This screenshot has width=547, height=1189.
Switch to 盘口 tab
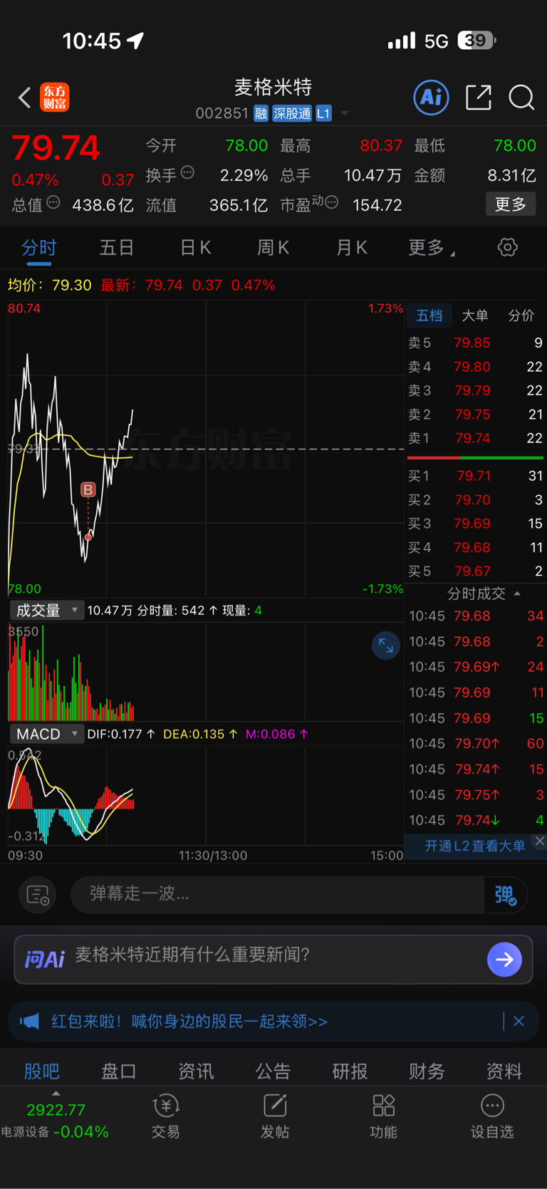click(x=119, y=1071)
